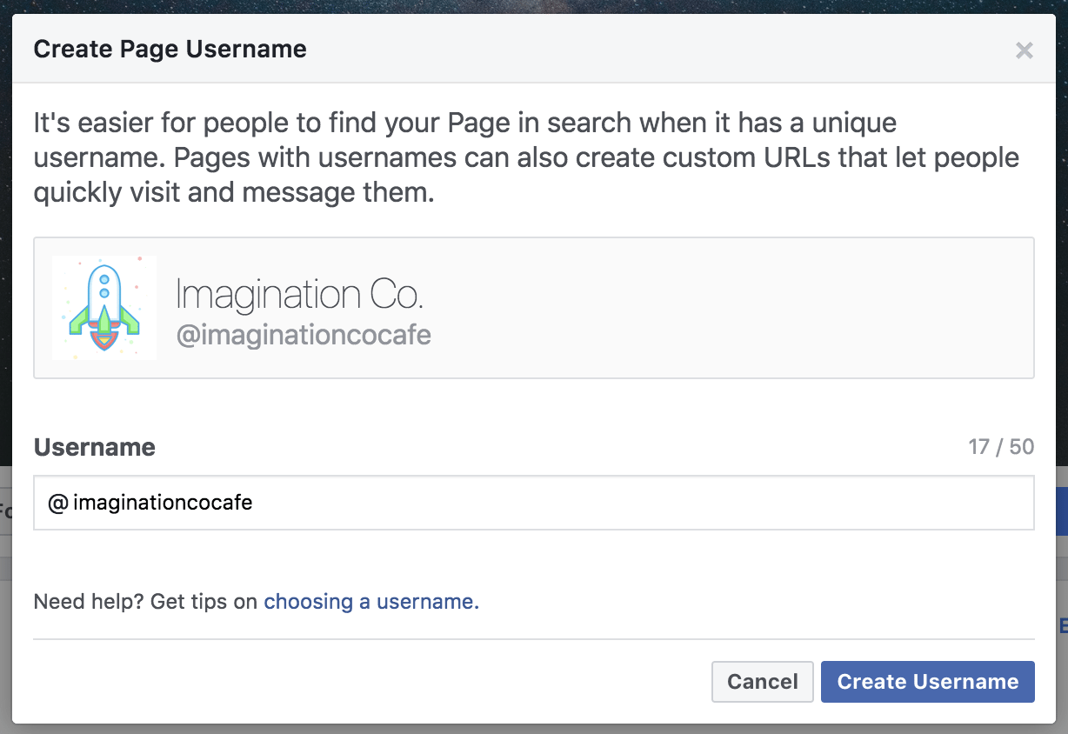This screenshot has height=734, width=1068.
Task: Open the choosing a username link
Action: coord(370,602)
